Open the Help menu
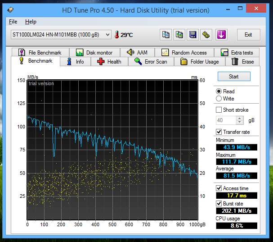Screen dimensions: 273x242 [x=31, y=22]
